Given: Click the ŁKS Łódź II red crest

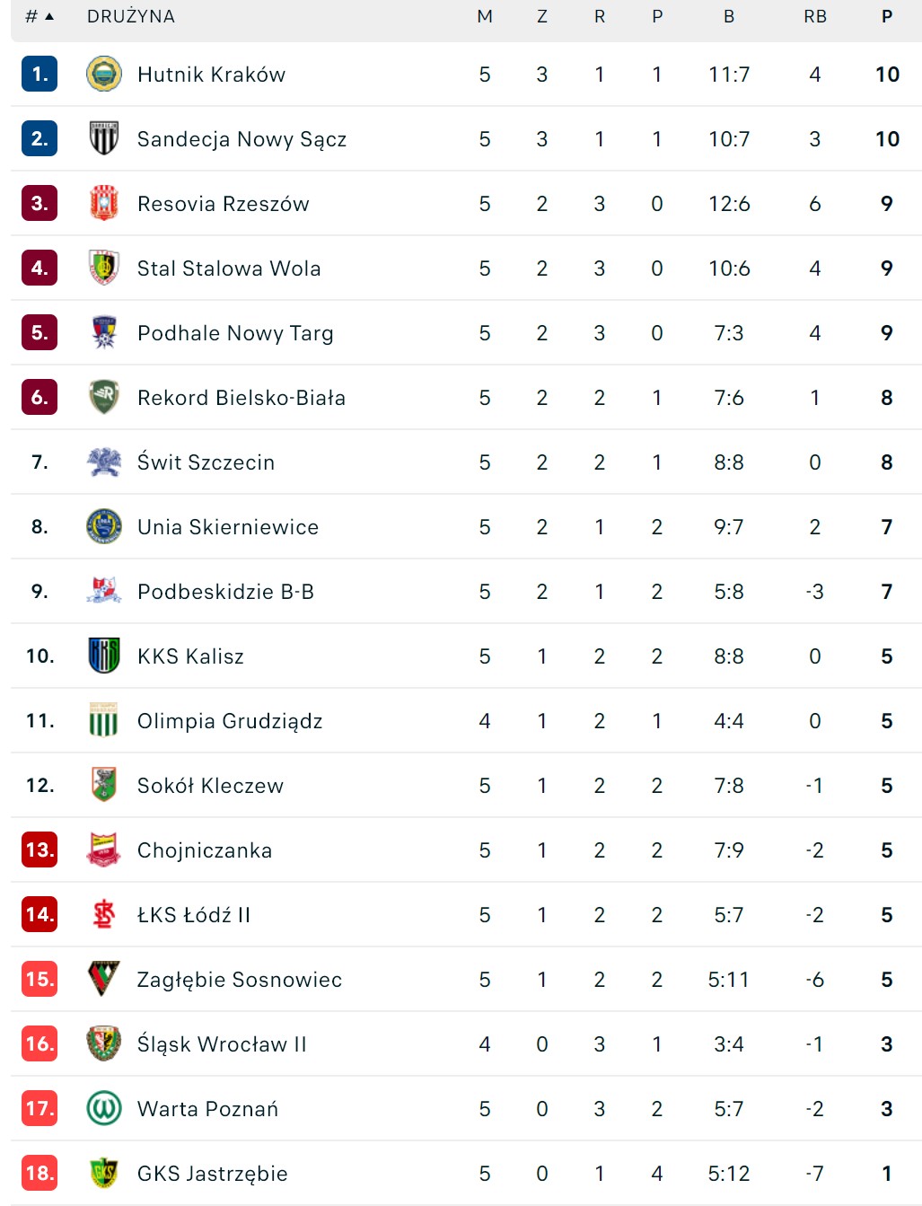Looking at the screenshot, I should [x=104, y=915].
